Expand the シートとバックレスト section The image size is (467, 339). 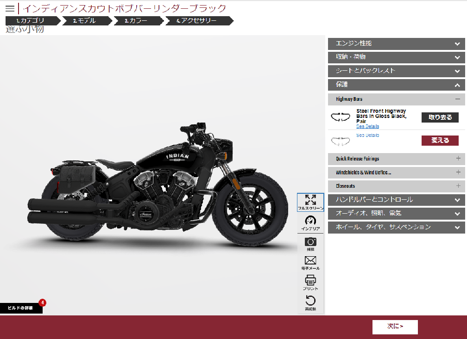coord(397,71)
